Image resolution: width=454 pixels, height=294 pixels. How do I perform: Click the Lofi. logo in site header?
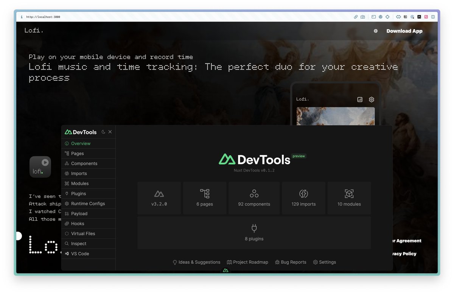coord(34,30)
